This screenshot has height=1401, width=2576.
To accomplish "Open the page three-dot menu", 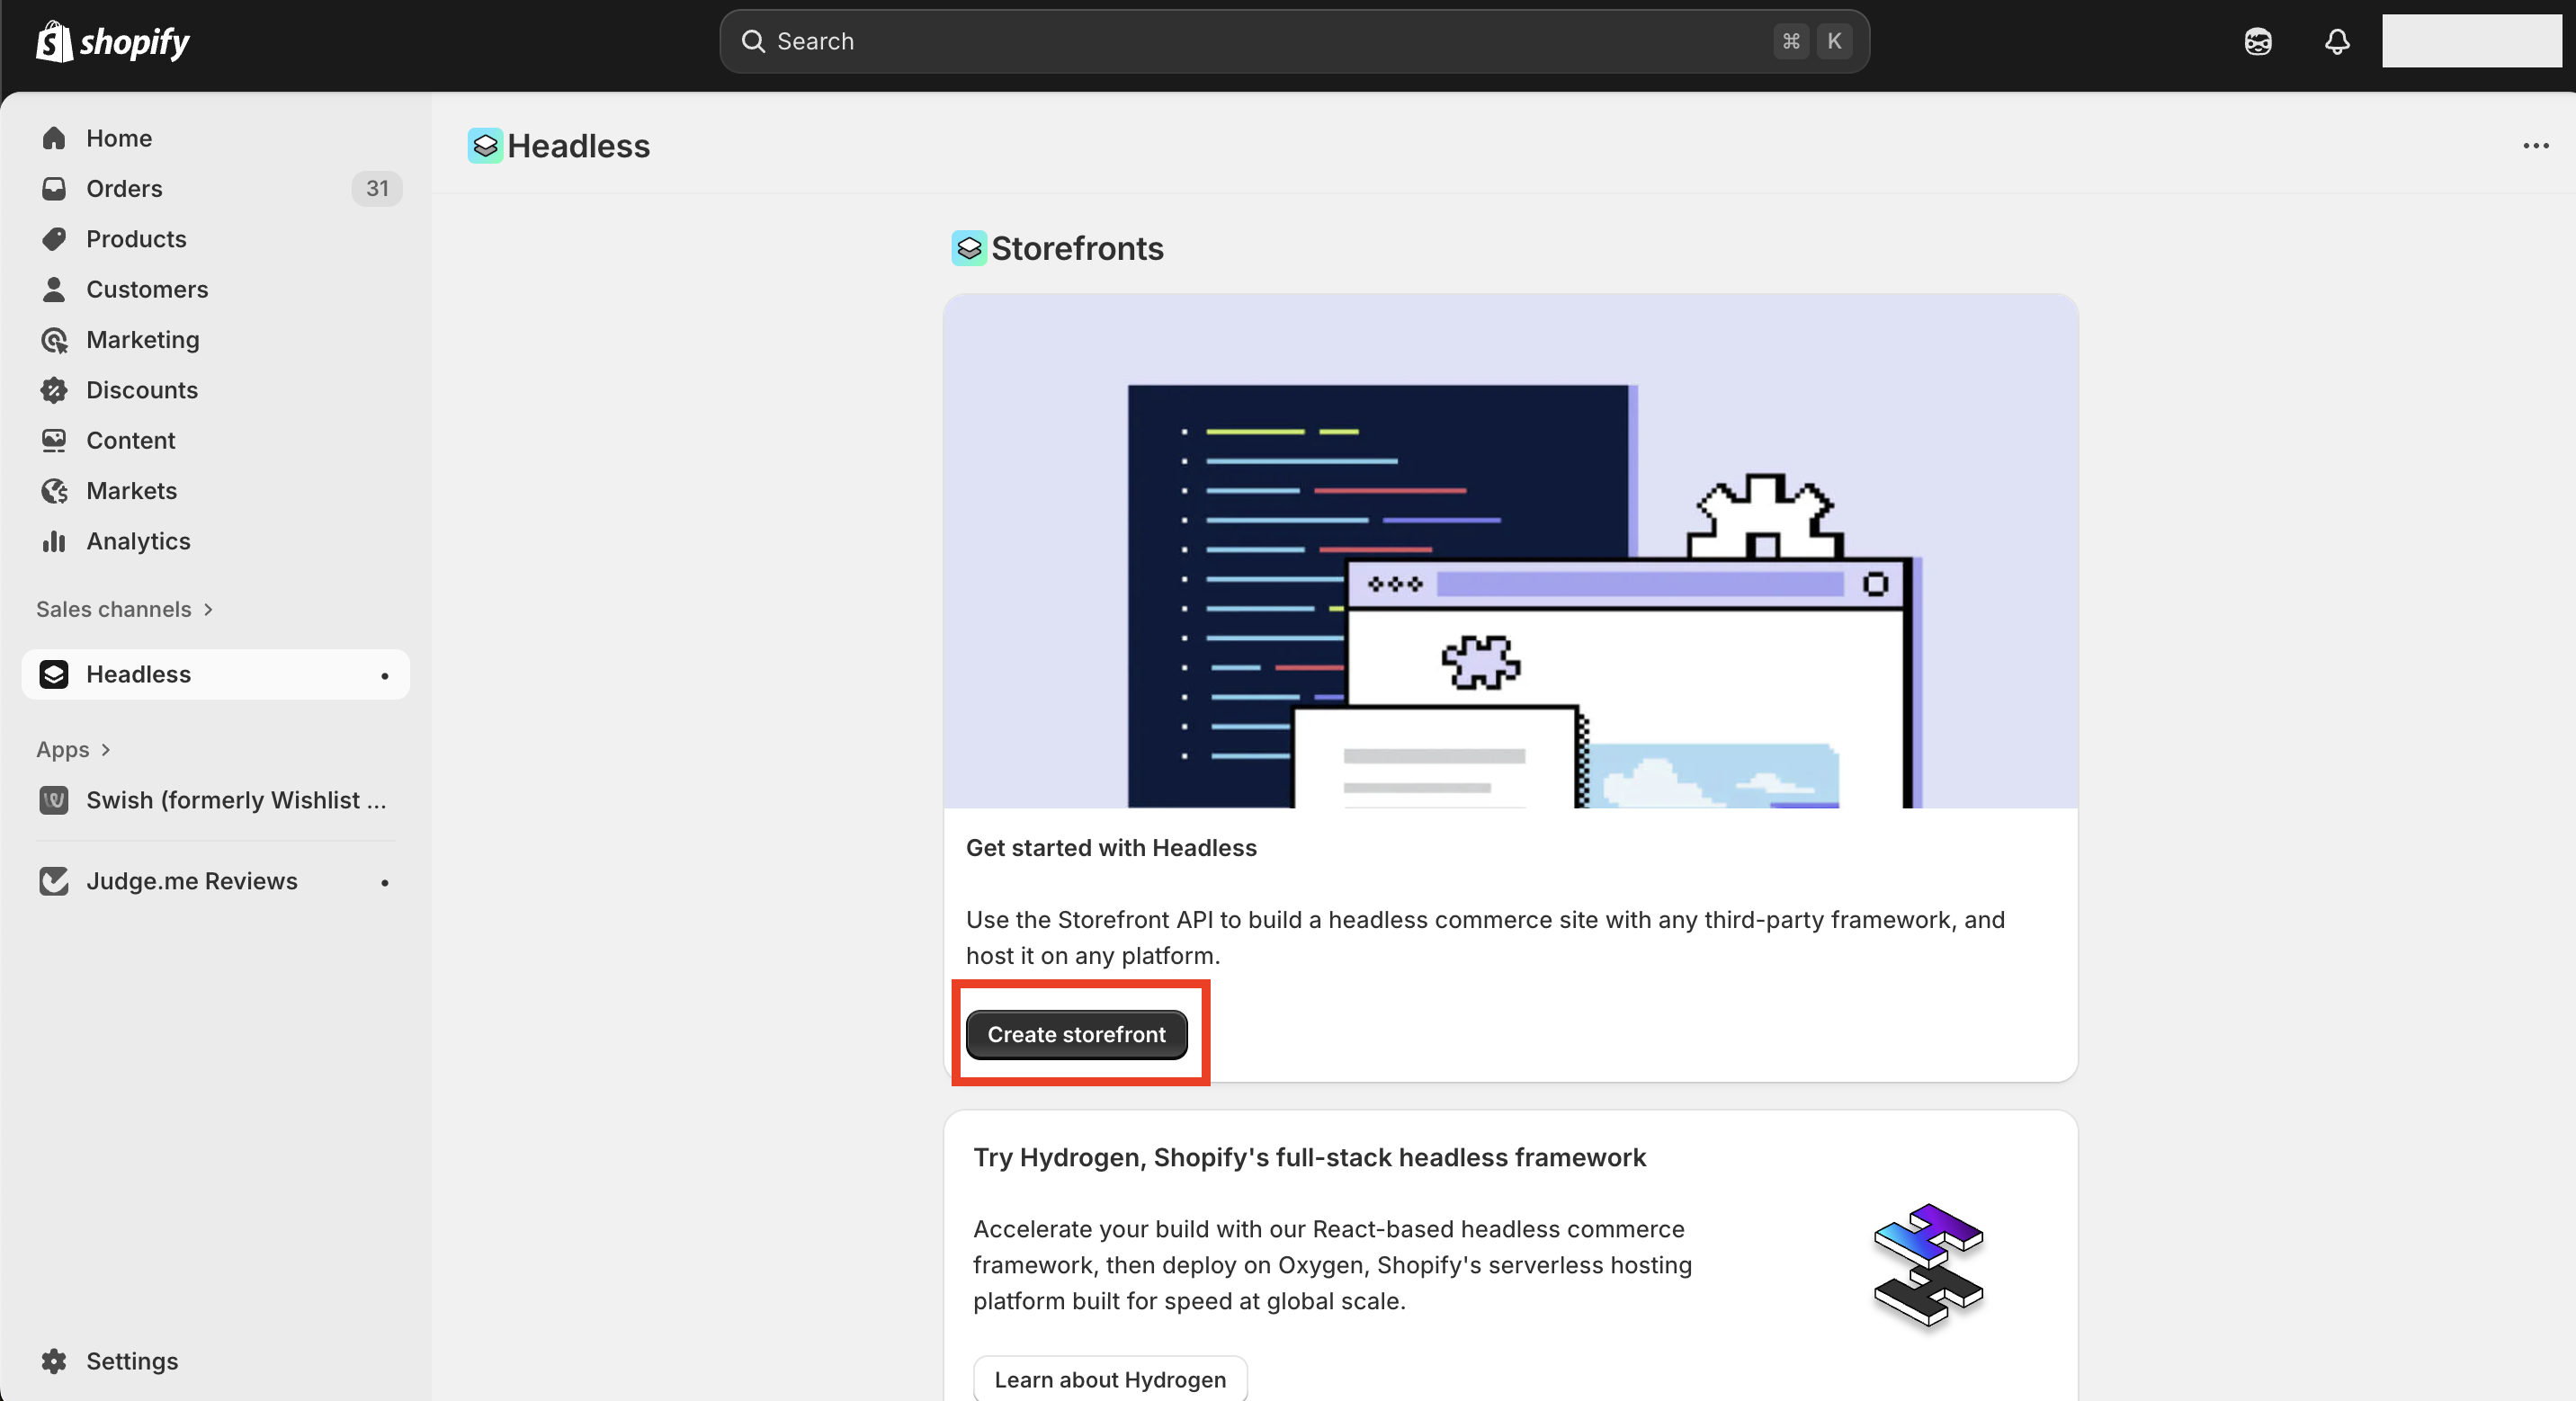I will [x=2535, y=146].
